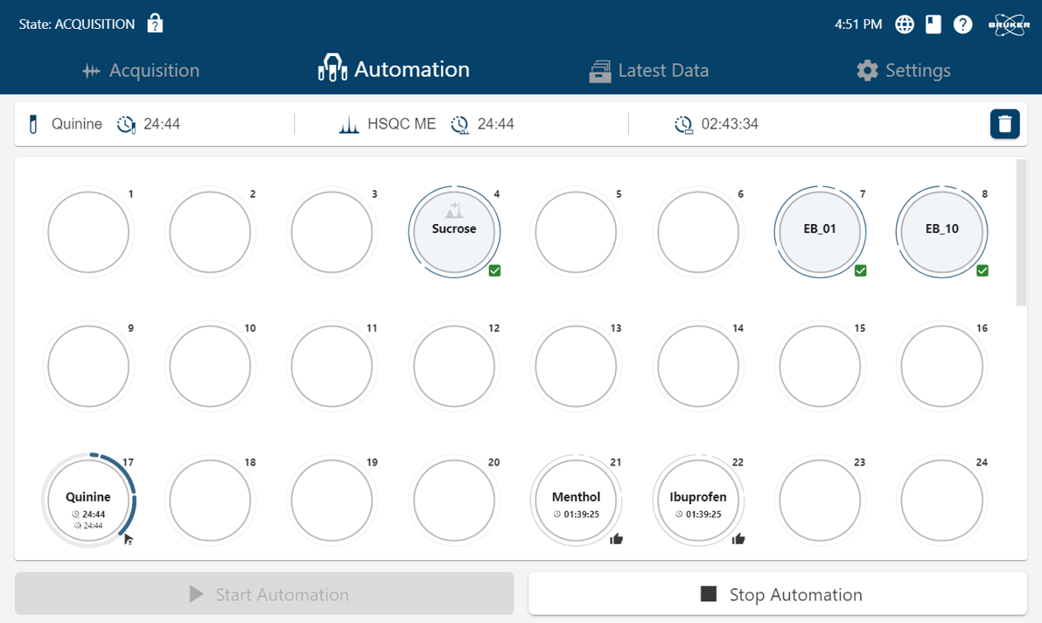Open the Latest Data tab

[648, 71]
